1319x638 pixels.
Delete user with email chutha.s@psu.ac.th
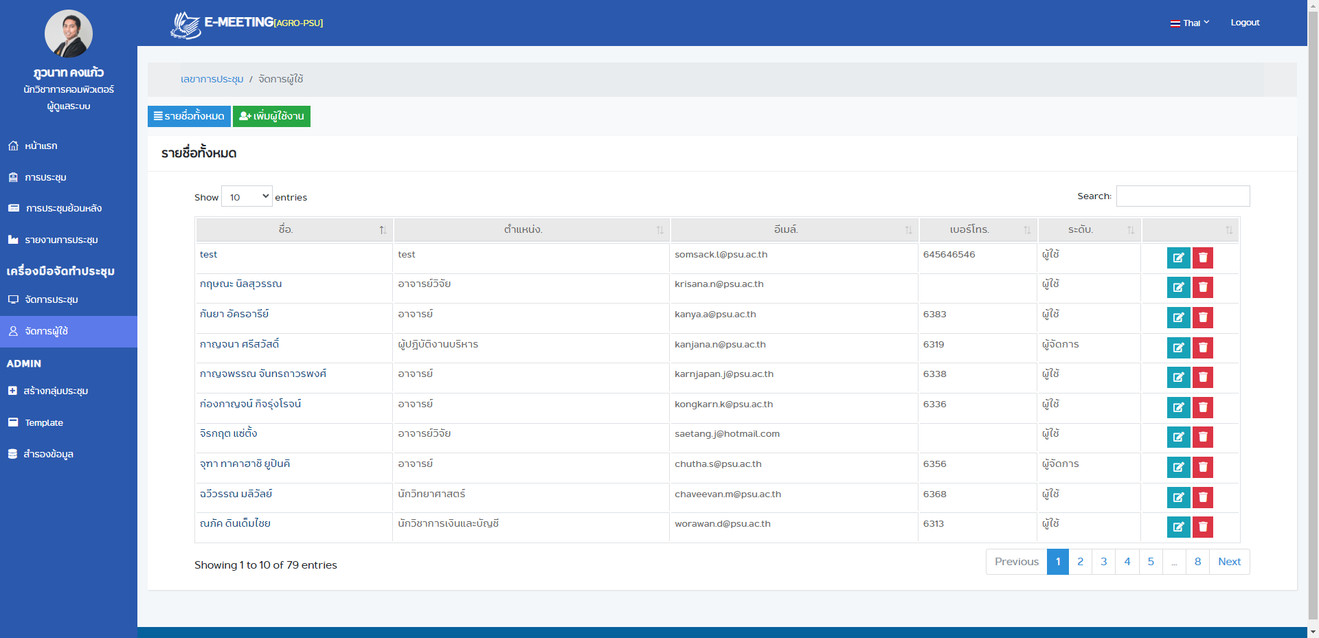[x=1203, y=467]
